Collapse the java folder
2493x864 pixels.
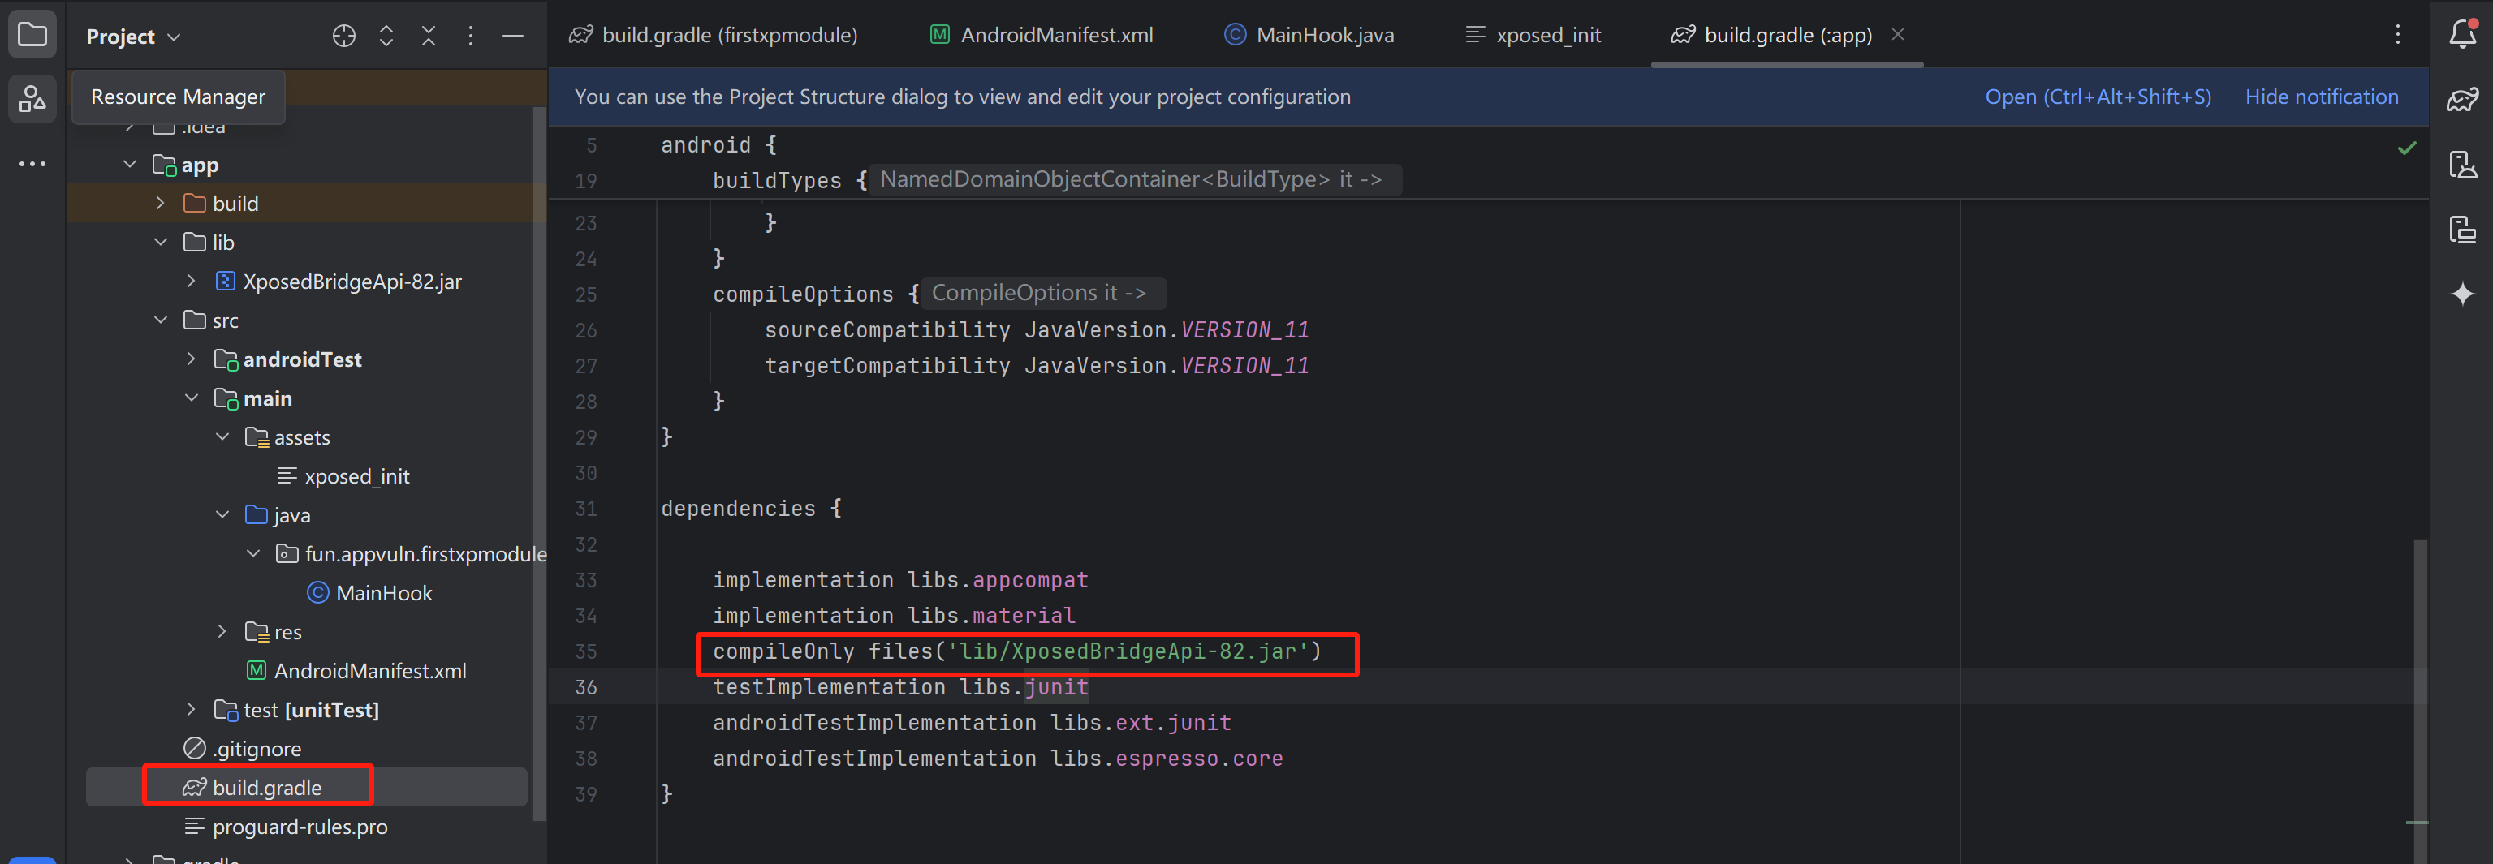222,514
